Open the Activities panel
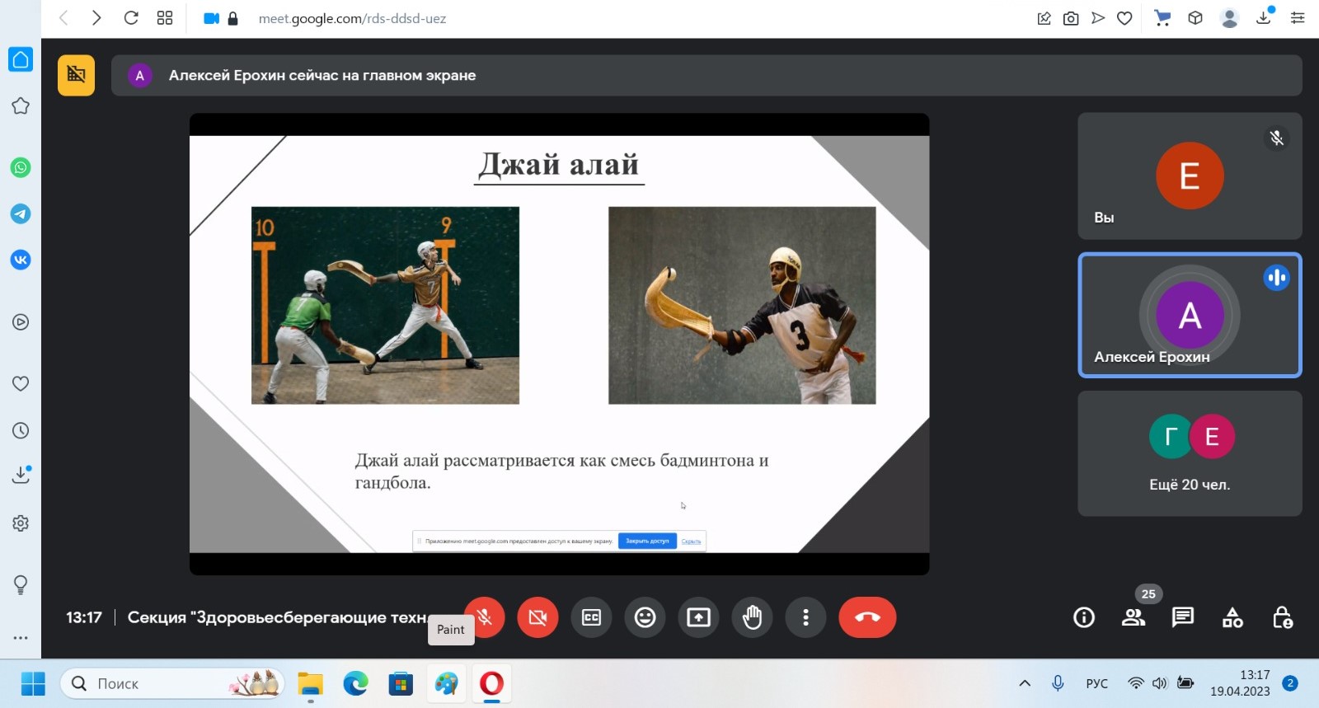This screenshot has width=1319, height=708. 1232,617
